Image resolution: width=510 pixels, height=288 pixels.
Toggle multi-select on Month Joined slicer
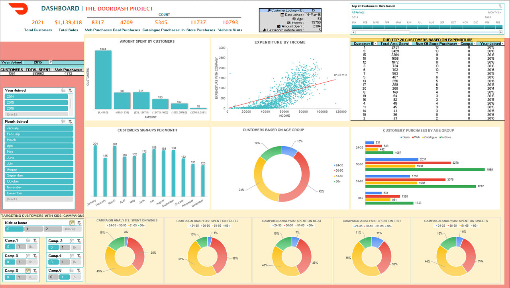(x=63, y=121)
